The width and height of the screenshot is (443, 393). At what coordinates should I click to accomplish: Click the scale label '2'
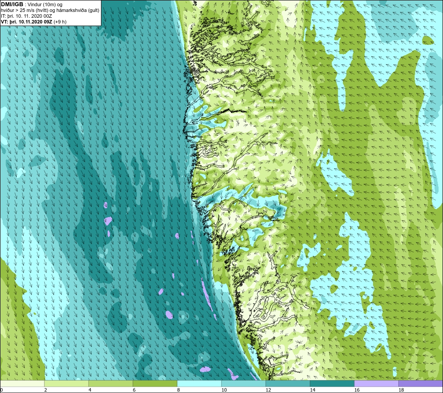[x=46, y=390]
